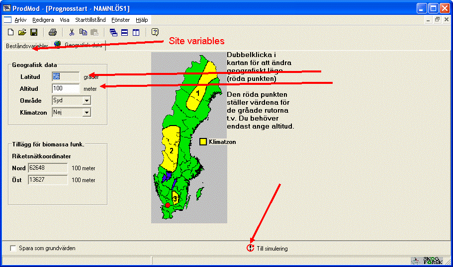
Task: Click the document icon left of Arkiv menu
Action: click(x=7, y=20)
